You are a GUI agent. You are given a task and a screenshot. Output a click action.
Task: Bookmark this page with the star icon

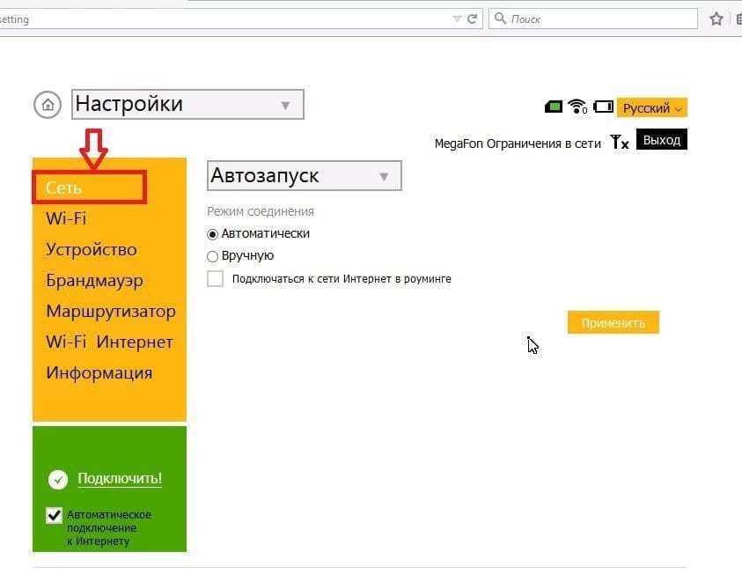tap(716, 19)
